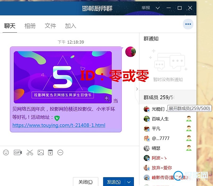Select member name 平凡
The image size is (213, 186).
[x=156, y=129]
